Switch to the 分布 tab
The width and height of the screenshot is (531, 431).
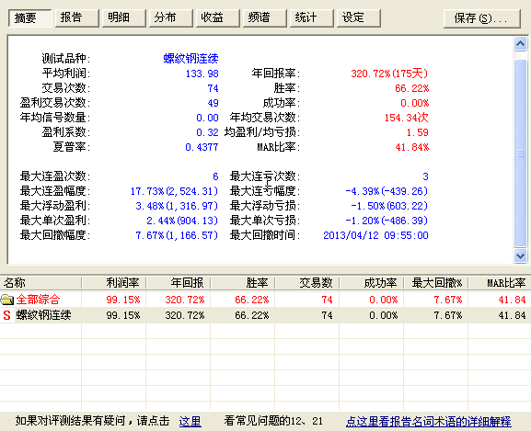click(x=171, y=17)
